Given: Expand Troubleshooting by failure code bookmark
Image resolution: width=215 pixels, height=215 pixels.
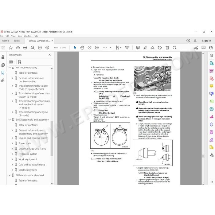Looking at the screenshot, I should (x=12, y=86).
